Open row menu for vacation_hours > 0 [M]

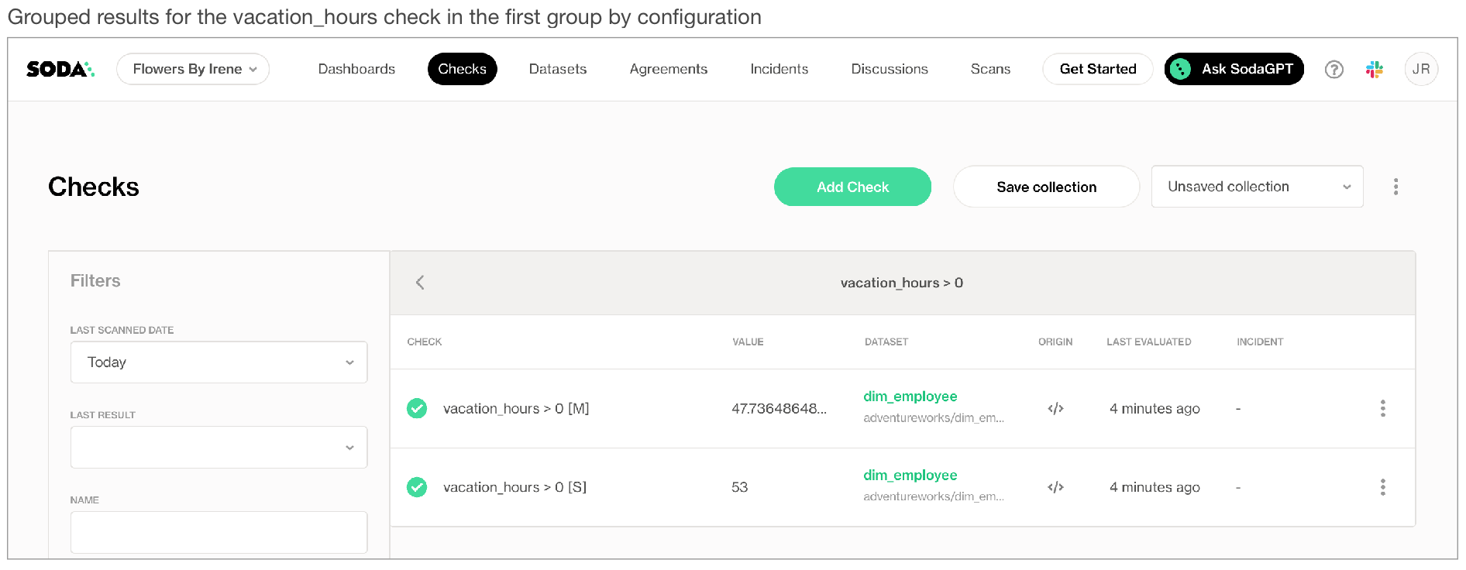coord(1382,409)
